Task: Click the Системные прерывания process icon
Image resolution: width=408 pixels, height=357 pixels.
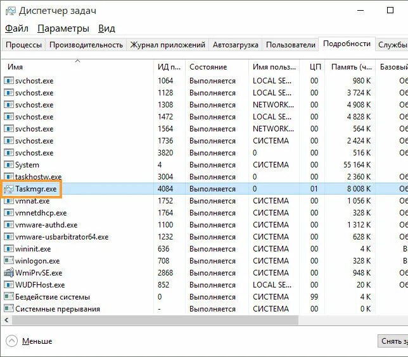Action: pyautogui.click(x=9, y=309)
